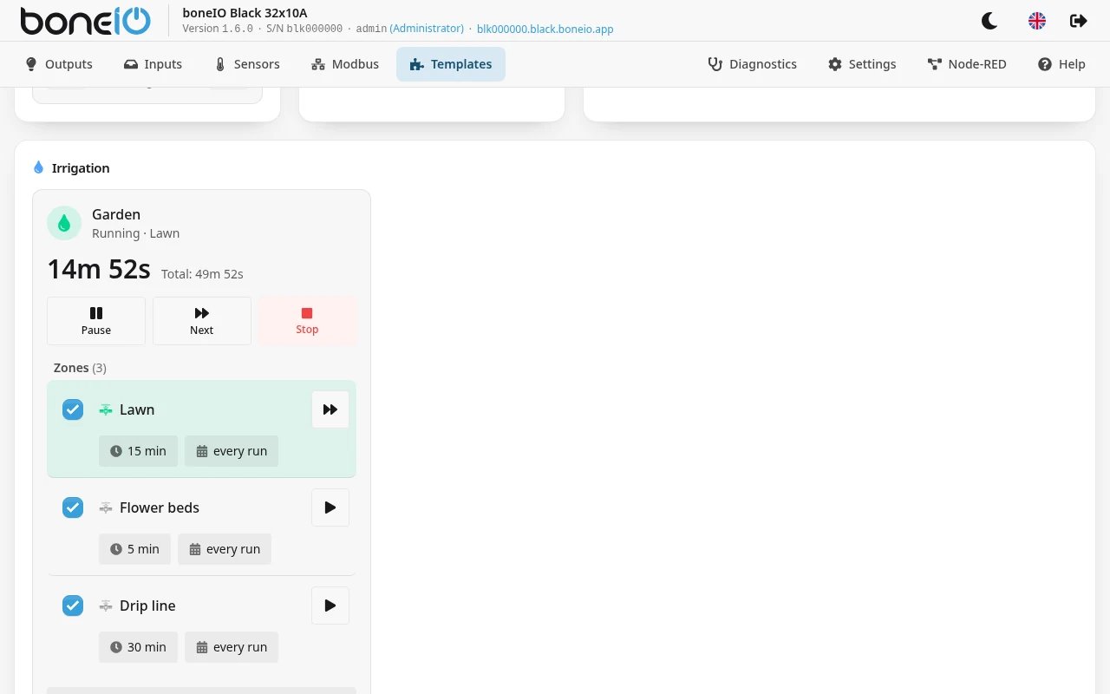Skip the Lawn zone with fast-forward icon
Viewport: 1110px width, 694px height.
point(330,409)
